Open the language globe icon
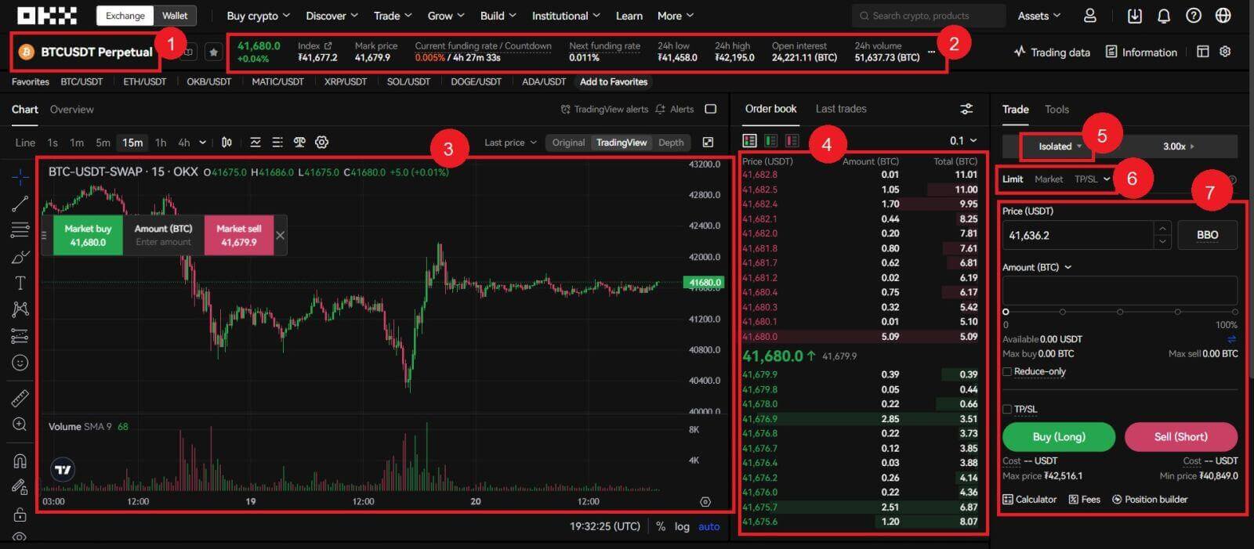 tap(1223, 16)
